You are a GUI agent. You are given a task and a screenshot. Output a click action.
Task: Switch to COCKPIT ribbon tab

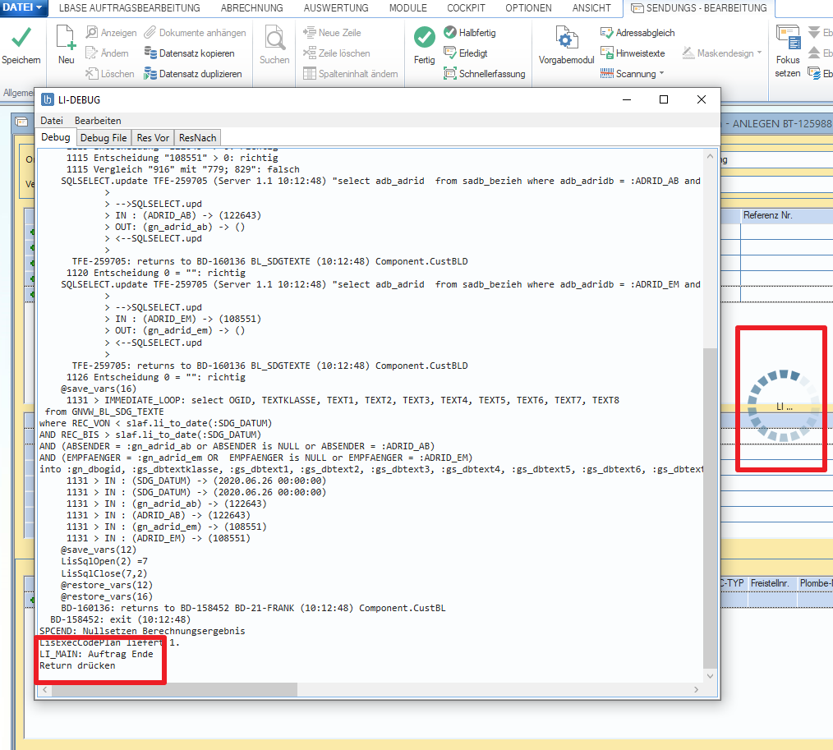[x=466, y=8]
